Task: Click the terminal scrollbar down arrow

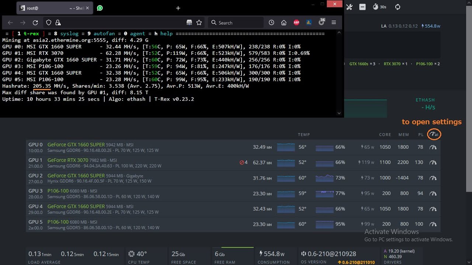Action: (339, 114)
